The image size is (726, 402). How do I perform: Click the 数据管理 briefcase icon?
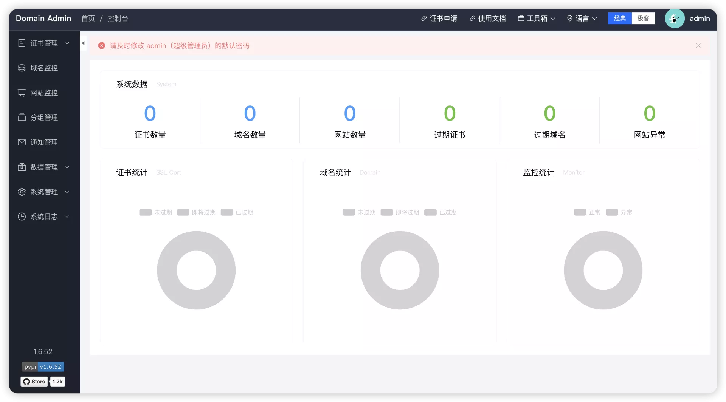22,167
